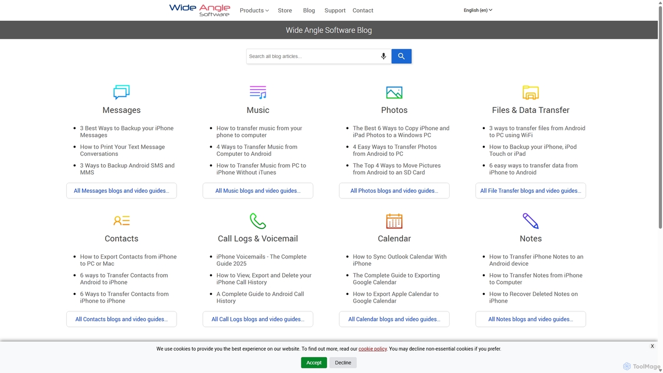Open the English (en) language dropdown
The height and width of the screenshot is (373, 663).
click(x=478, y=10)
